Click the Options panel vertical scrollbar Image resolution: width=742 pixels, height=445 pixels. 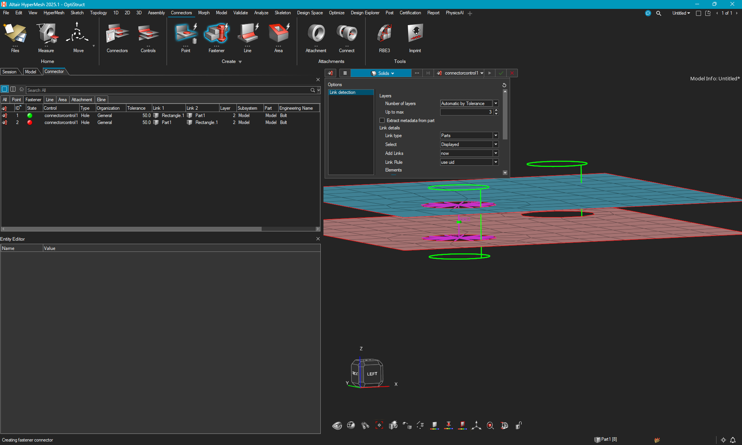click(x=505, y=116)
